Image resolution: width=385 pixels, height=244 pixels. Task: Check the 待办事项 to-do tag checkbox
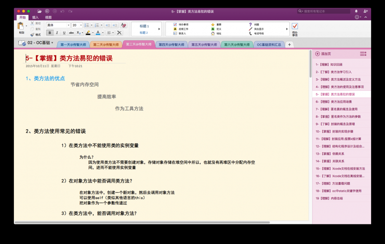tap(175, 24)
